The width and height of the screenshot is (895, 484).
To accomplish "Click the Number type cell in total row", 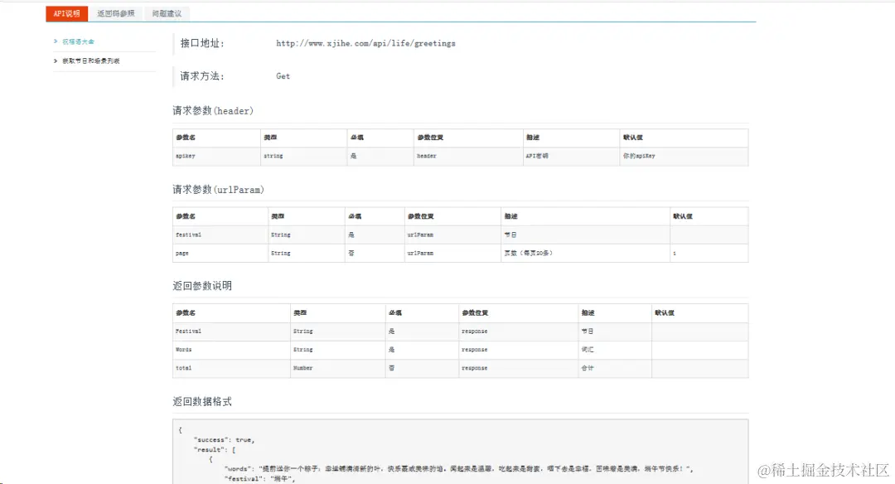I will click(338, 368).
